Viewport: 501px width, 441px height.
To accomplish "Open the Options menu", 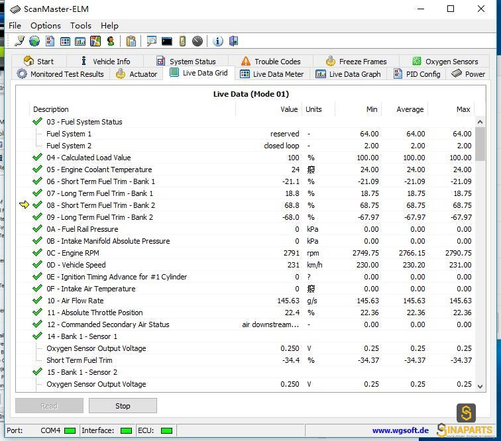I will (46, 26).
